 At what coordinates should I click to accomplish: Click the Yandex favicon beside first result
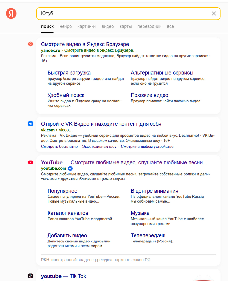tap(30, 44)
